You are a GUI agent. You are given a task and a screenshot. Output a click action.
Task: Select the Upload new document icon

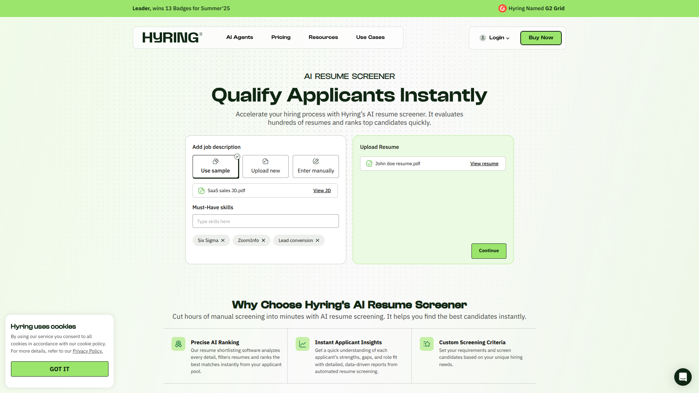click(x=265, y=162)
